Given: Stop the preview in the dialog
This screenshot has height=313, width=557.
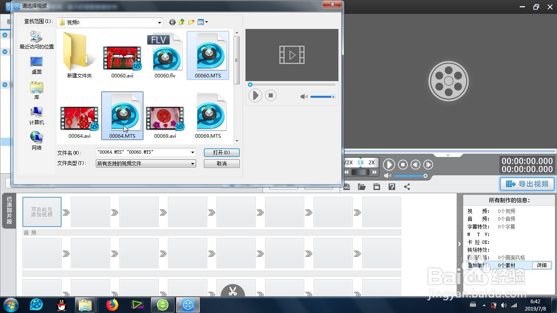Looking at the screenshot, I should pos(271,96).
